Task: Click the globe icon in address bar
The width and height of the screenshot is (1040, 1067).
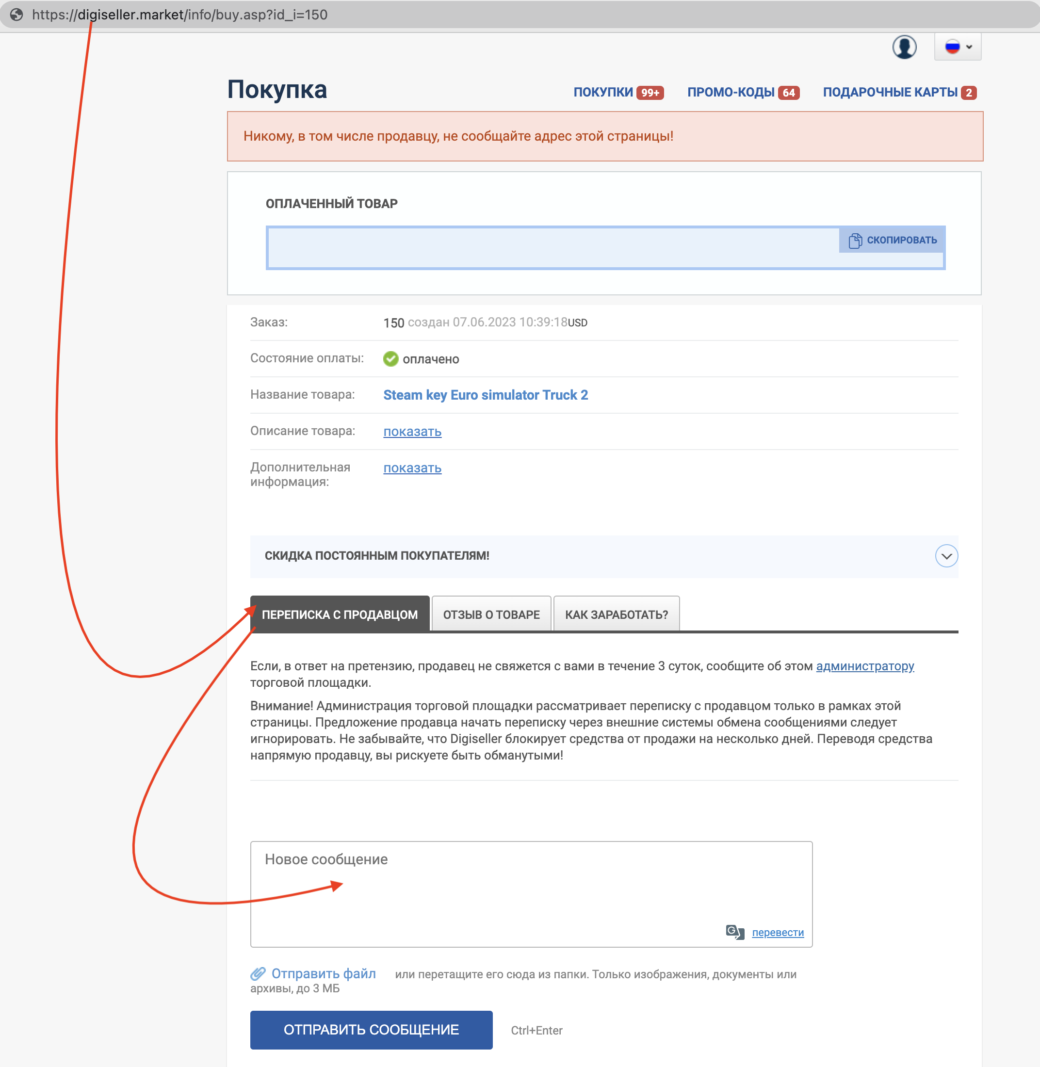Action: [x=16, y=15]
